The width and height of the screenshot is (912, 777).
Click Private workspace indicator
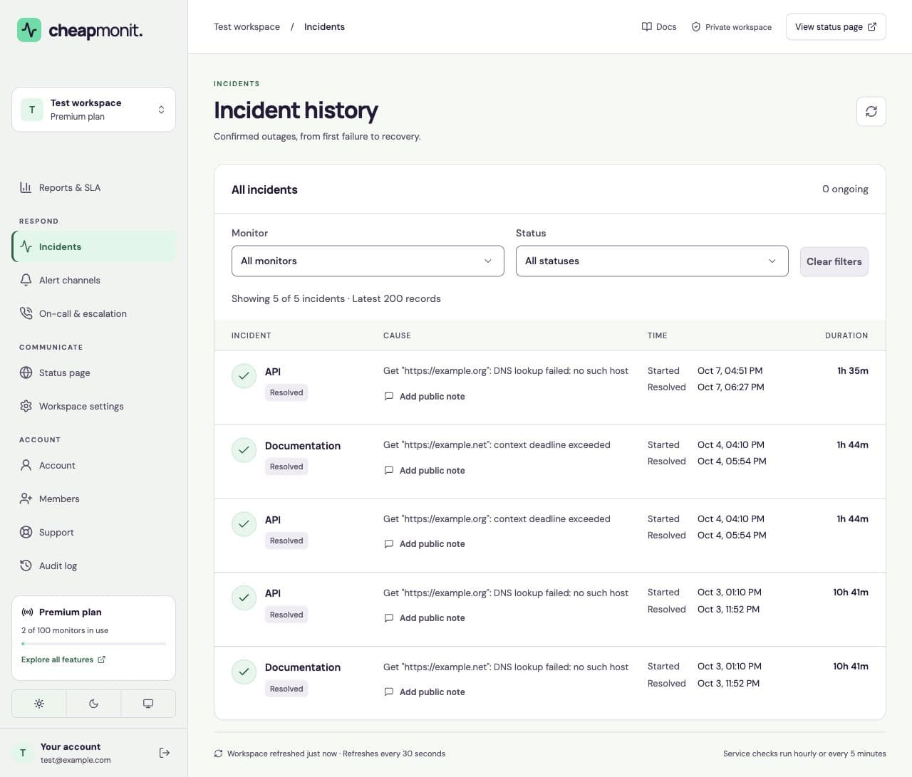[x=731, y=27]
